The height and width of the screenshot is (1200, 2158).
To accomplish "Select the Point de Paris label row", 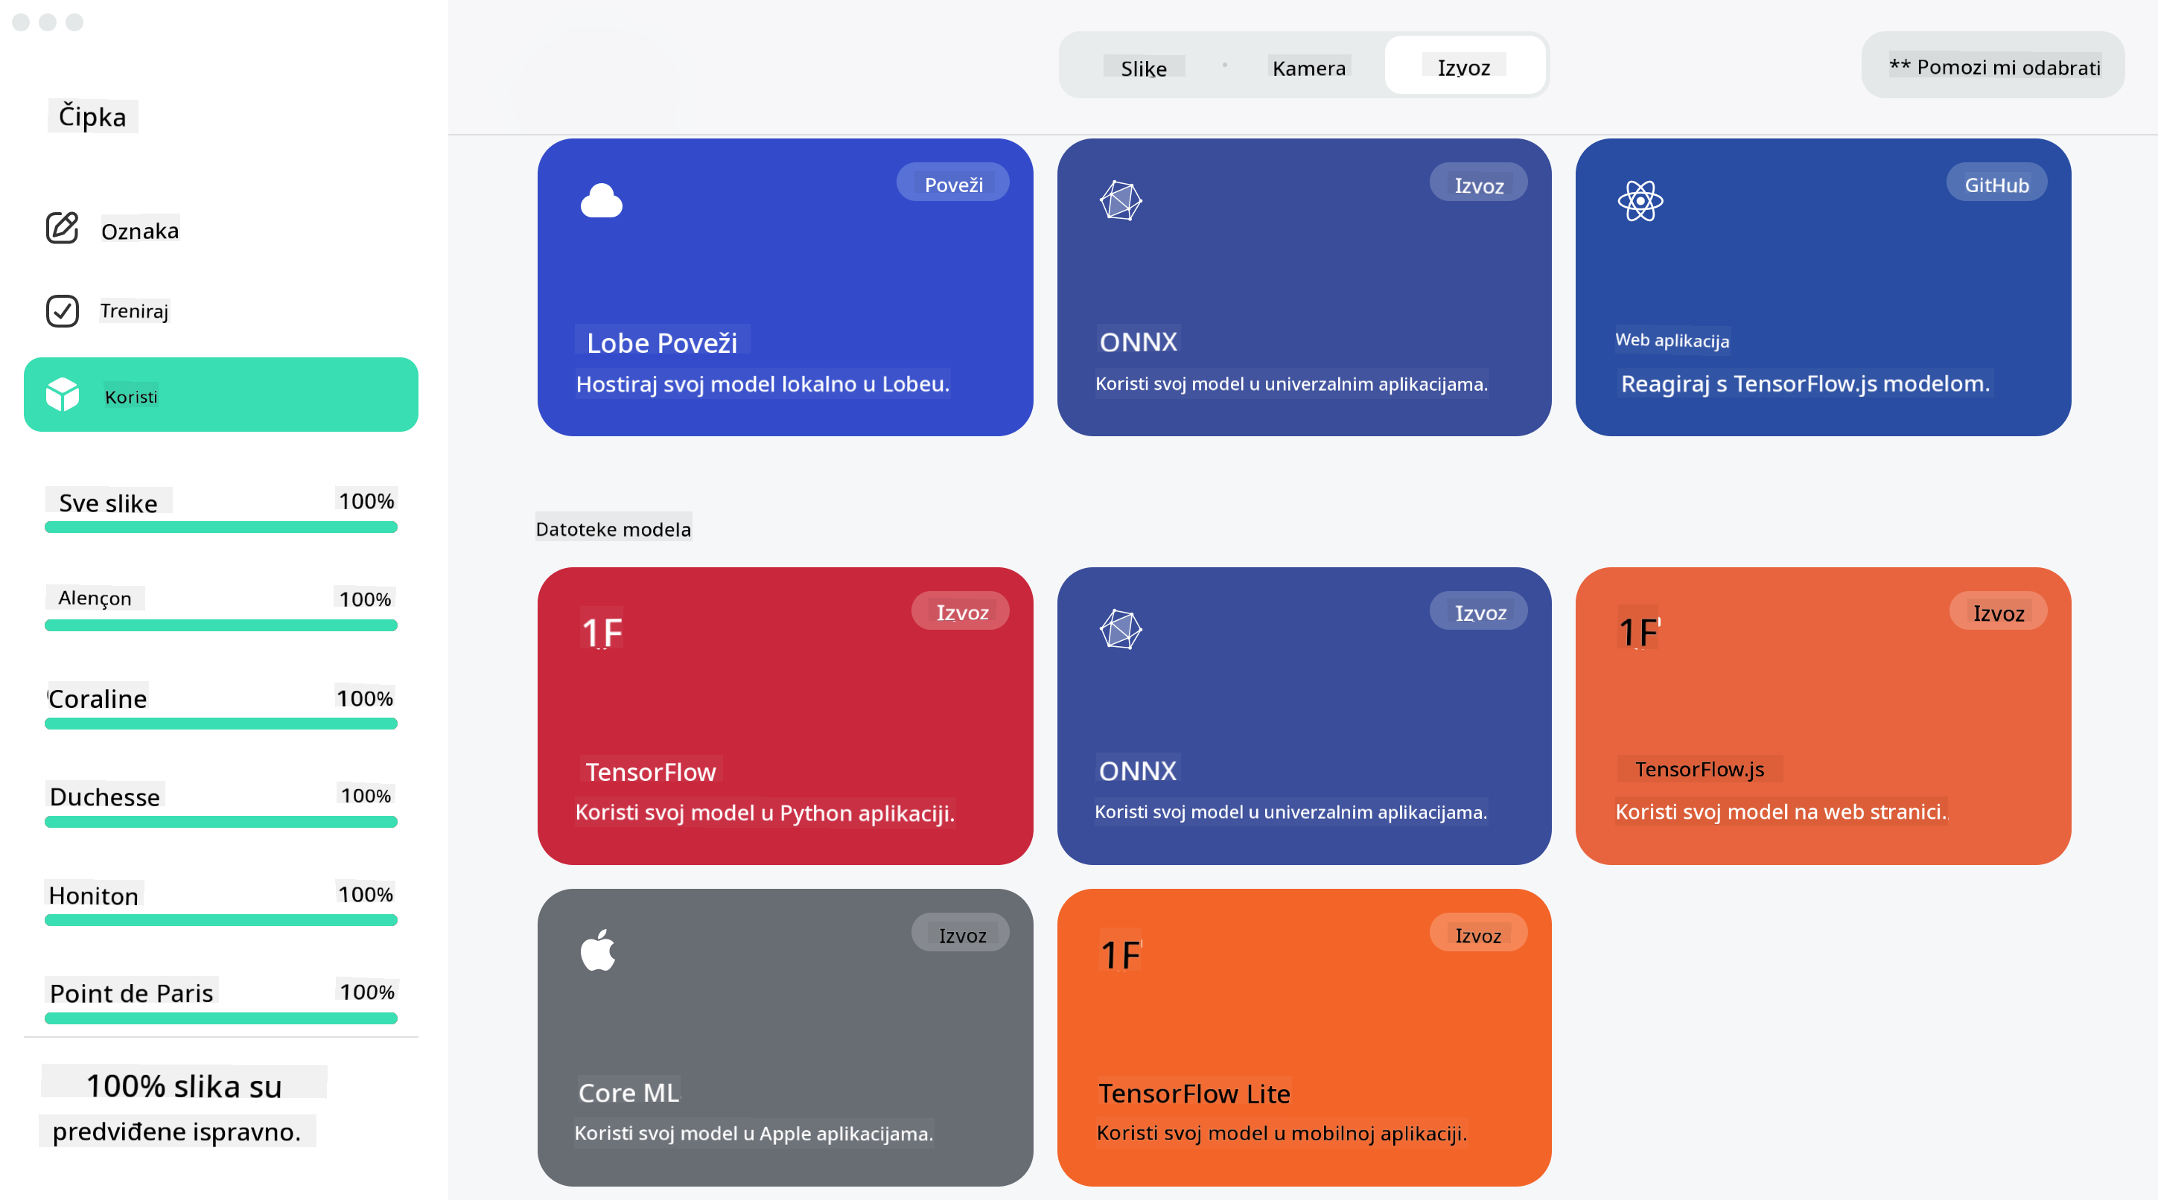I will 132,992.
